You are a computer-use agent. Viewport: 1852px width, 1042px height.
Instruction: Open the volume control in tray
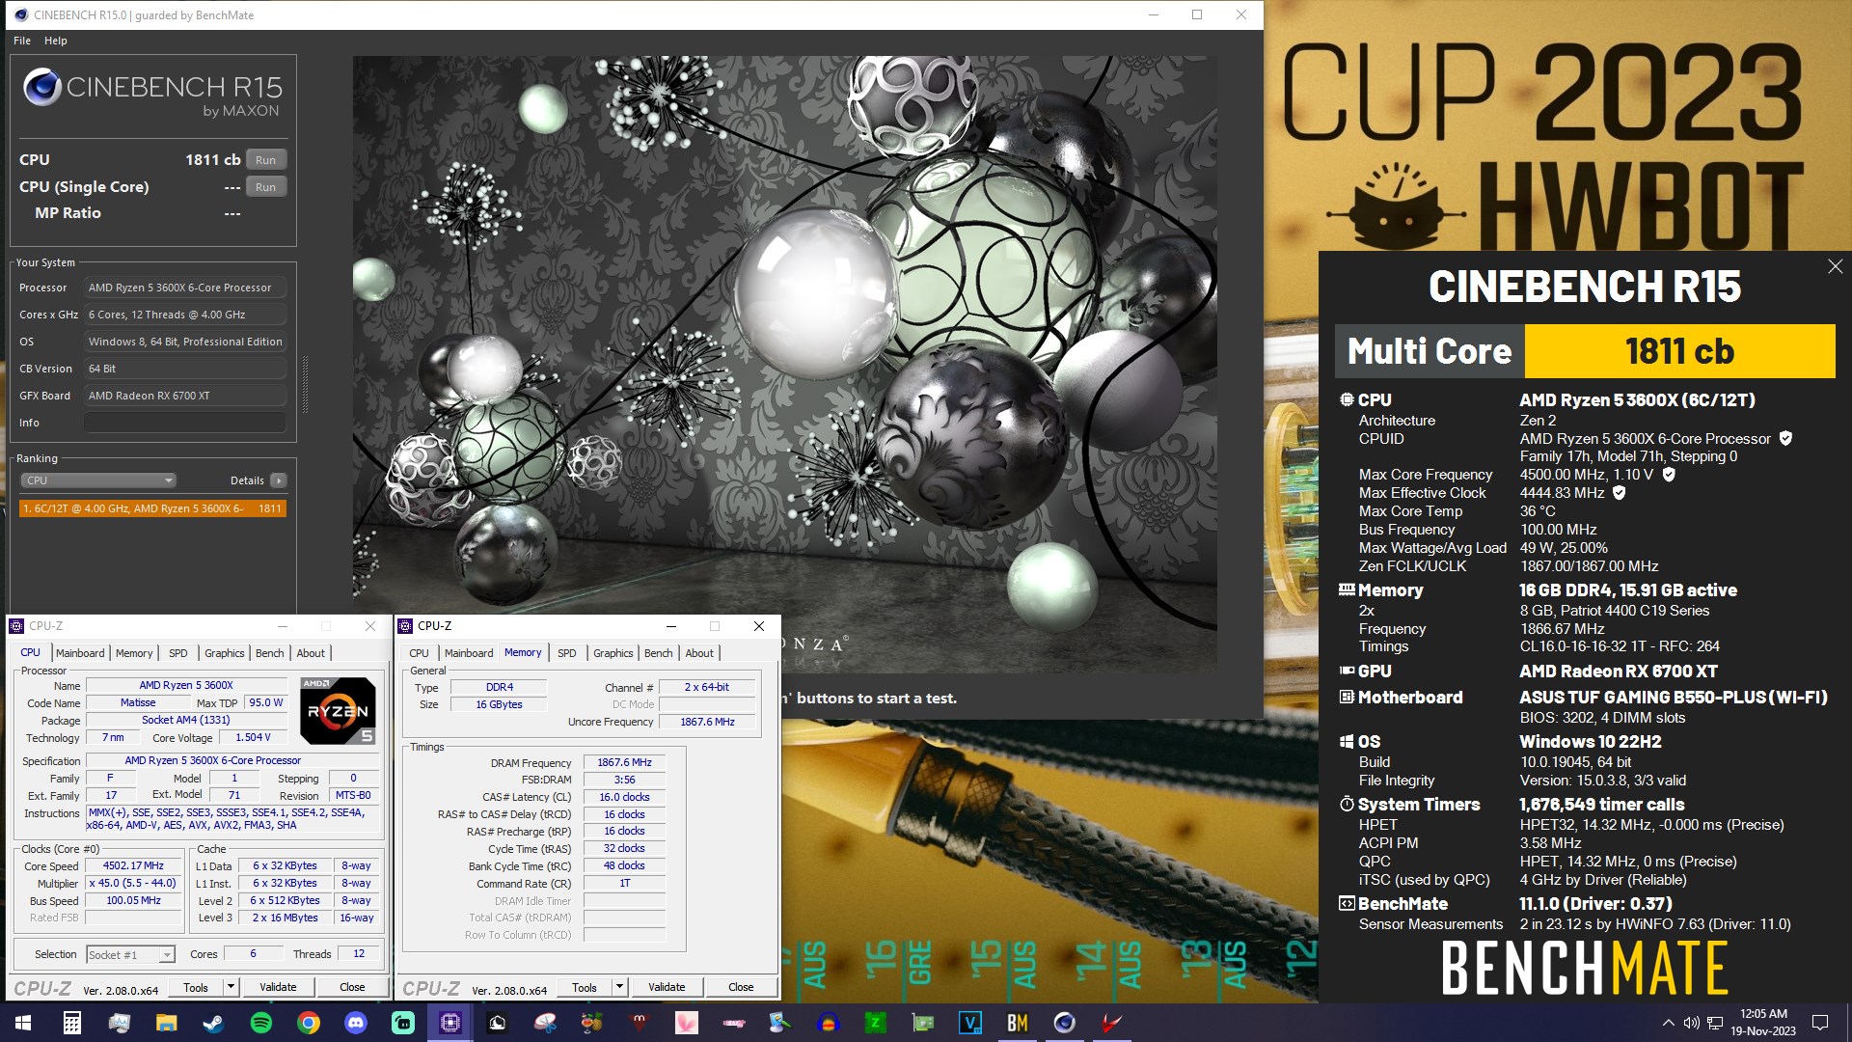1691,1023
